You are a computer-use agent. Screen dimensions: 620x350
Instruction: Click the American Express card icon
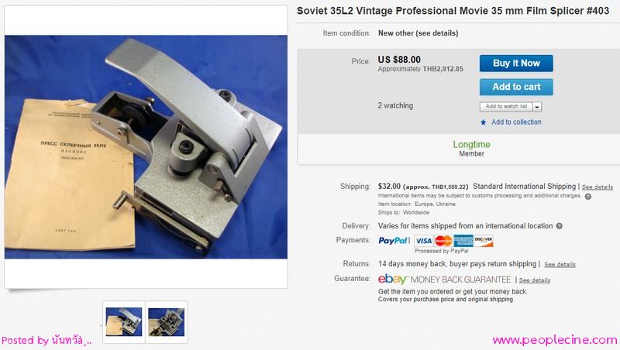click(463, 241)
